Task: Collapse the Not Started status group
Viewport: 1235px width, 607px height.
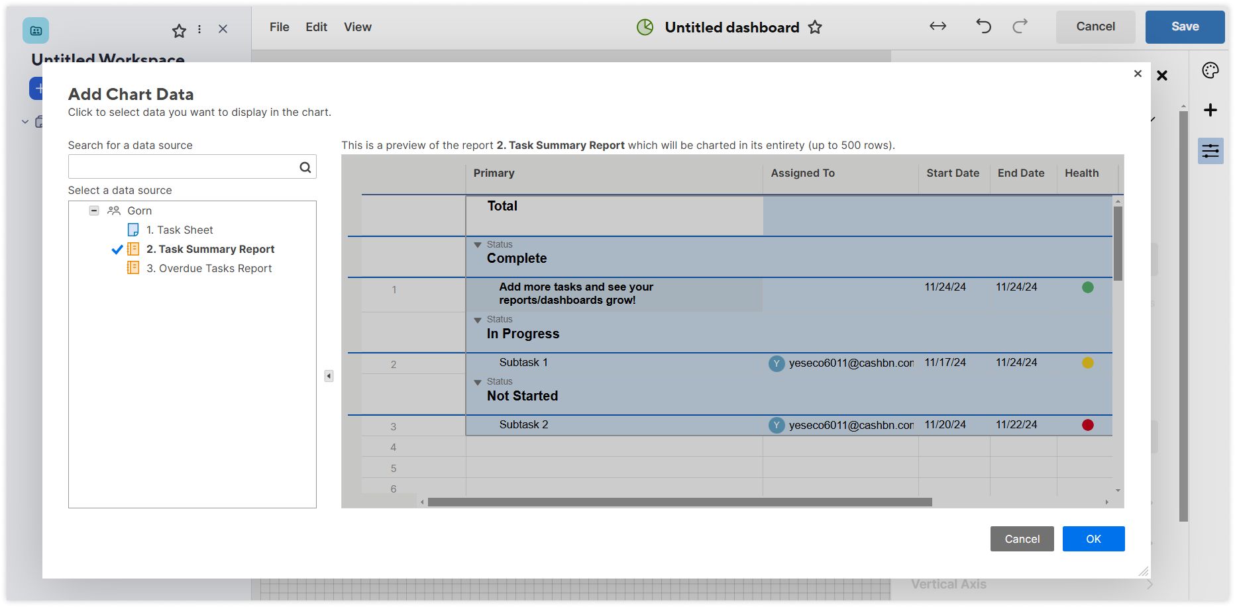Action: 478,383
